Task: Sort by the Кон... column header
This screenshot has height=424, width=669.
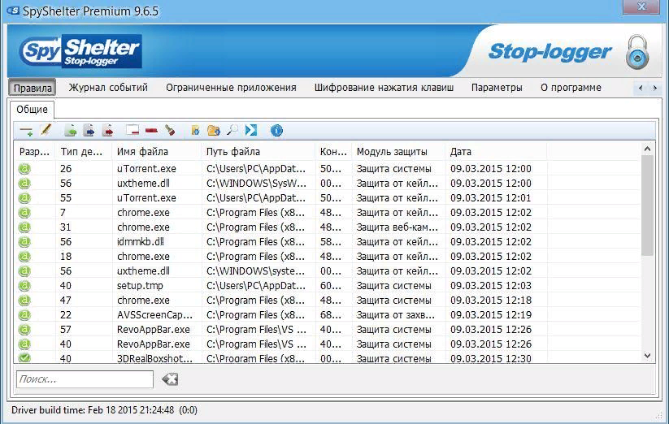Action: point(333,152)
